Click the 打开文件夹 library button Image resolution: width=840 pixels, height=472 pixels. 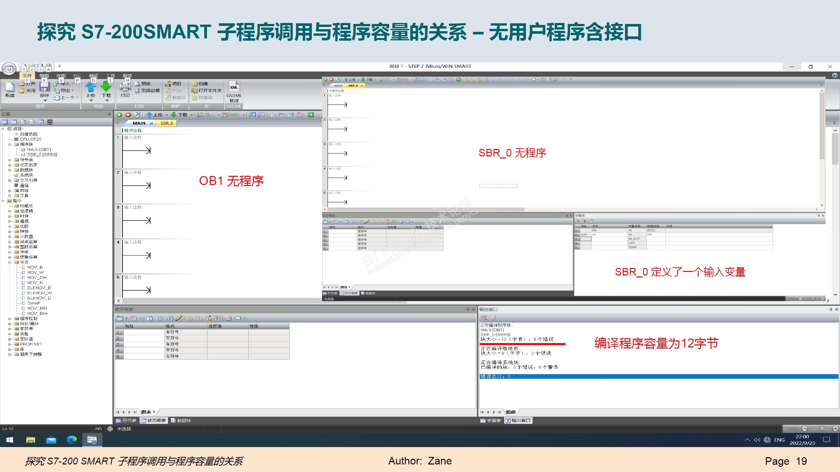[207, 91]
